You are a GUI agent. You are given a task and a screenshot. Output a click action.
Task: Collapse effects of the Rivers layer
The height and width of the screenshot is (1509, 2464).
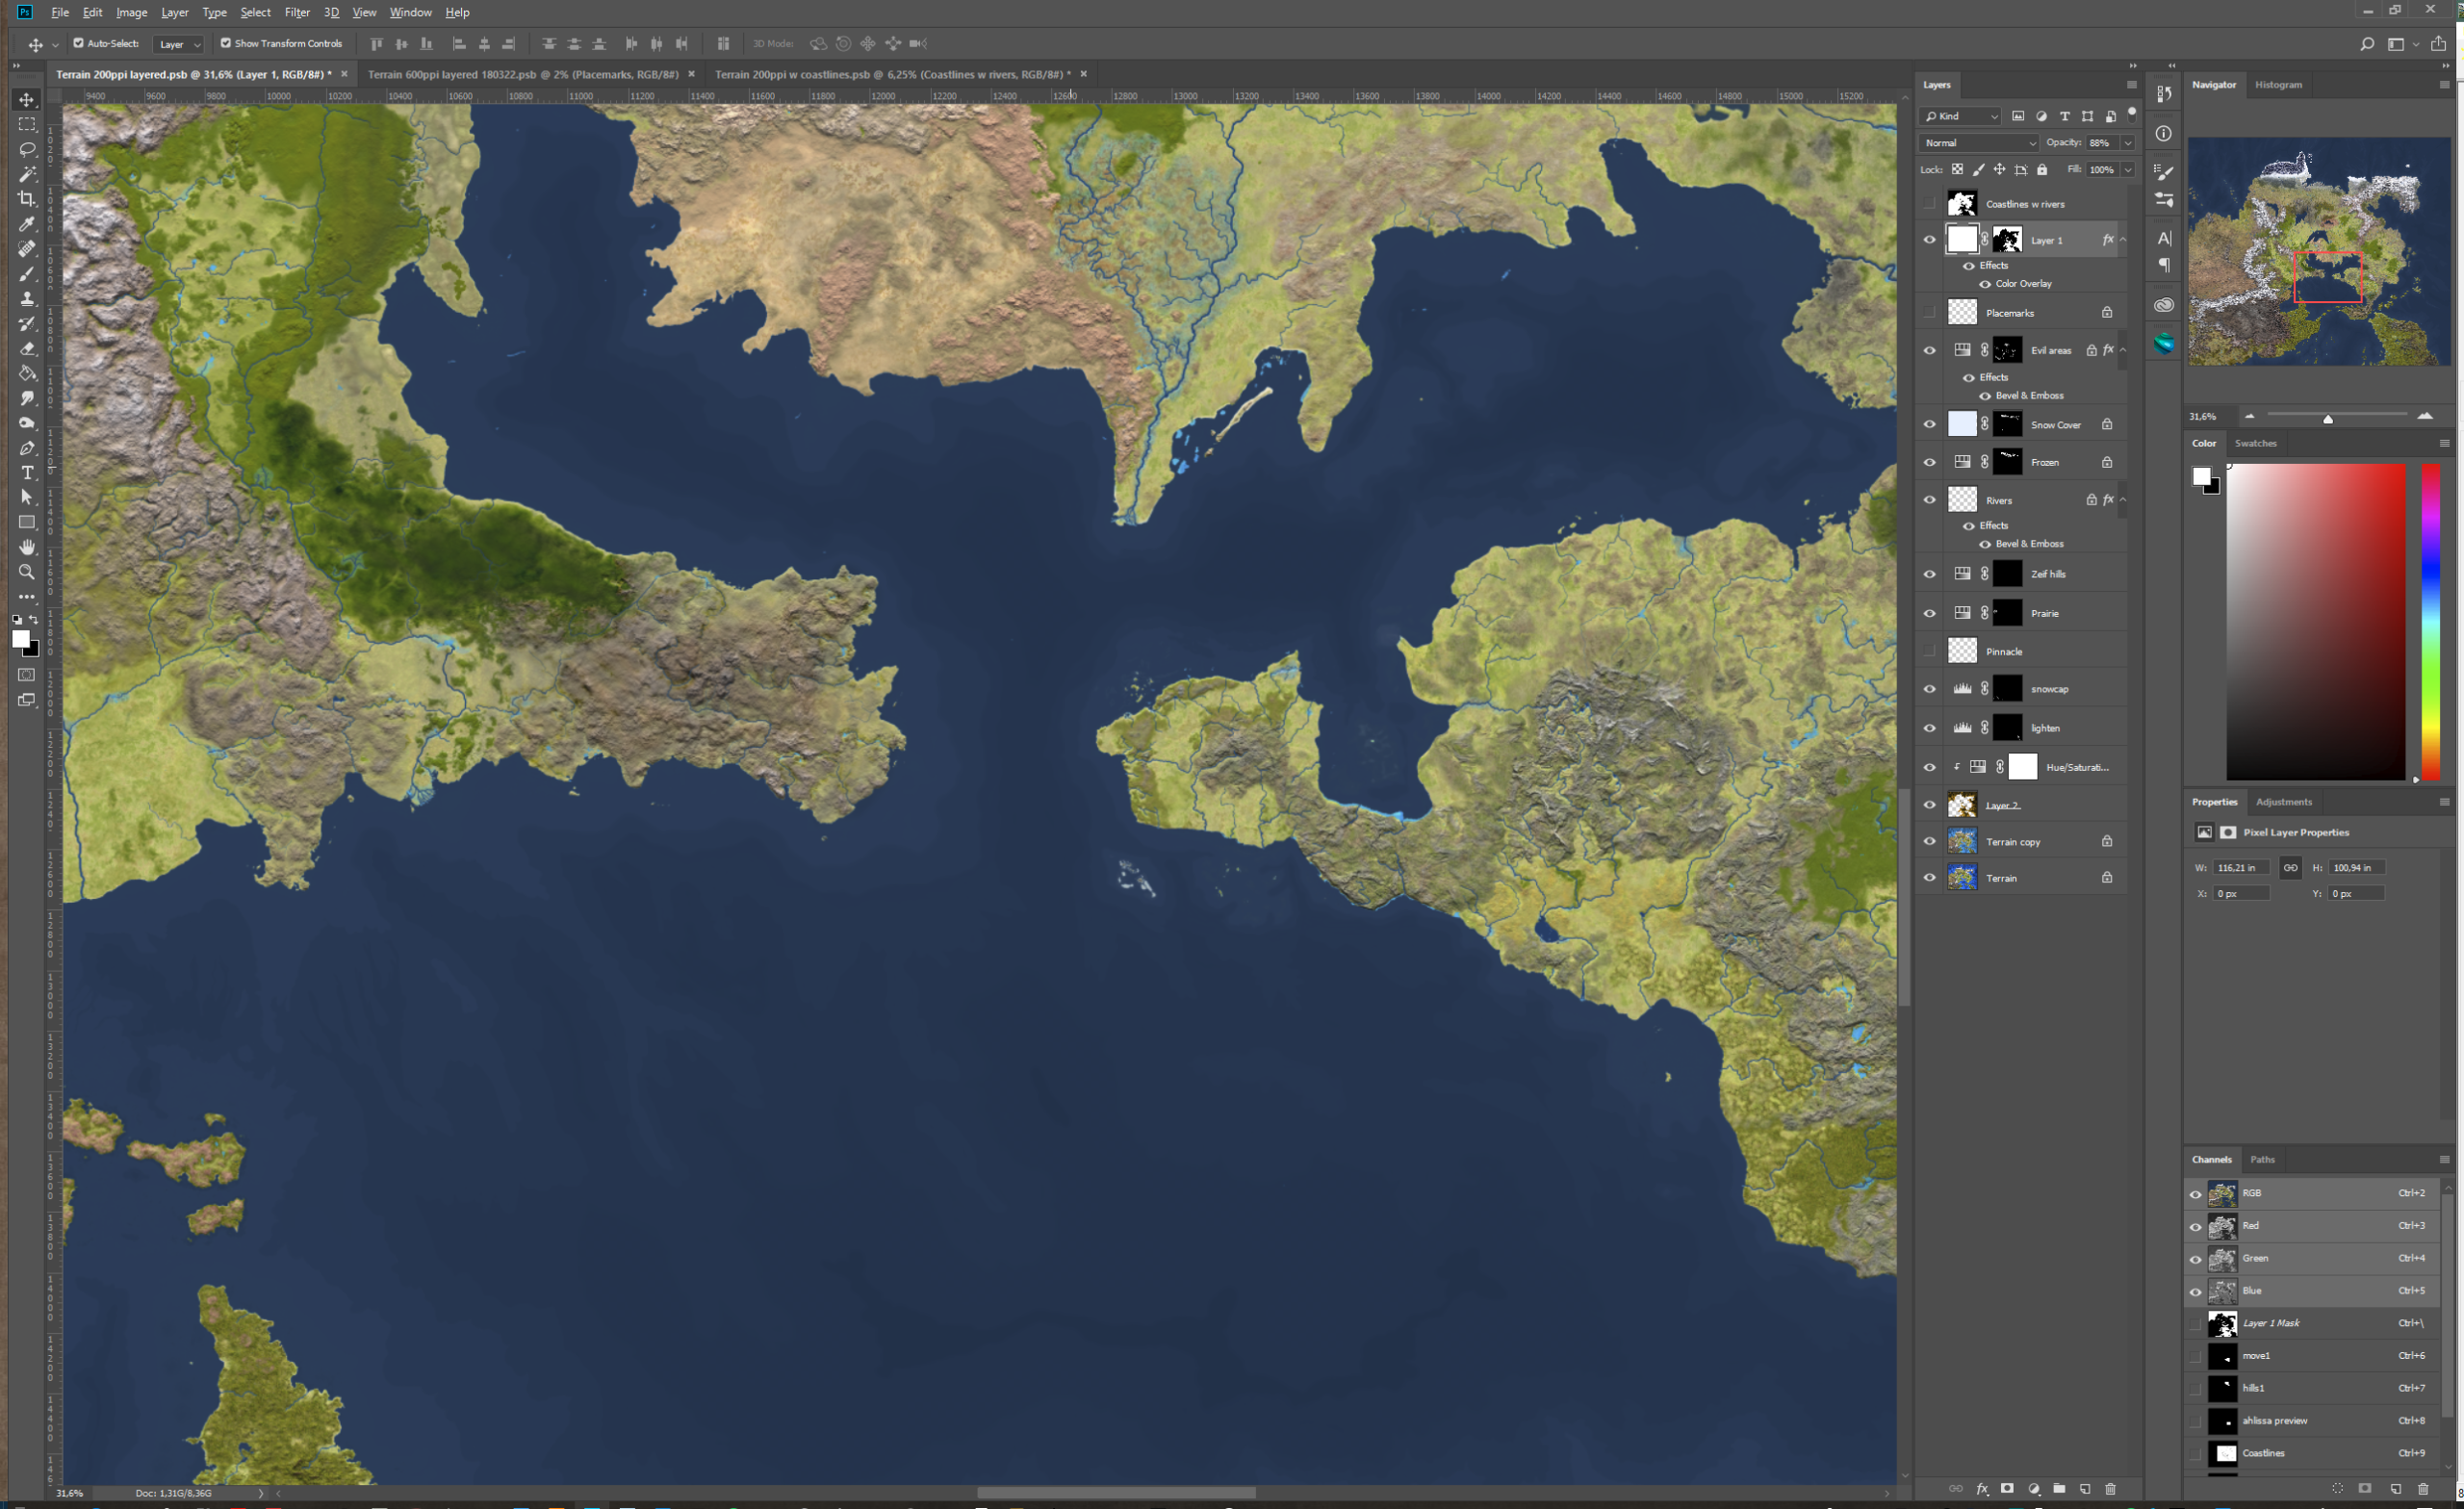click(2123, 500)
